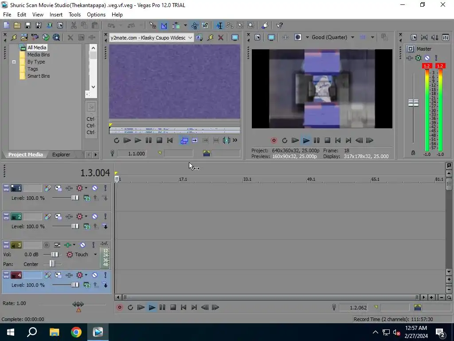Click timeline Stop button
The height and width of the screenshot is (341, 454).
[x=173, y=307]
